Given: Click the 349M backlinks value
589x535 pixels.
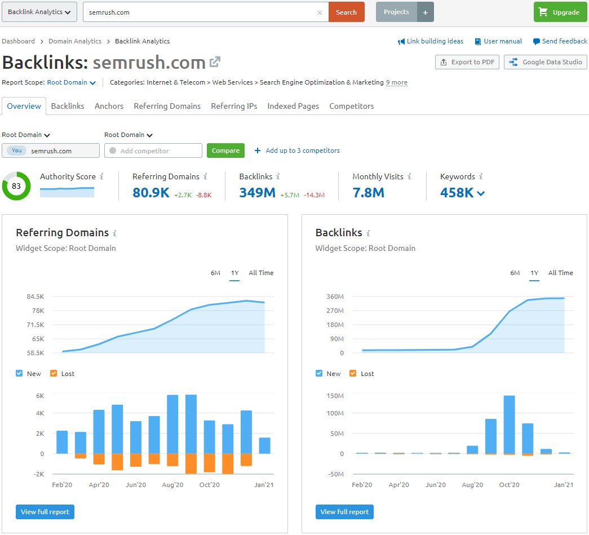Looking at the screenshot, I should (x=258, y=193).
